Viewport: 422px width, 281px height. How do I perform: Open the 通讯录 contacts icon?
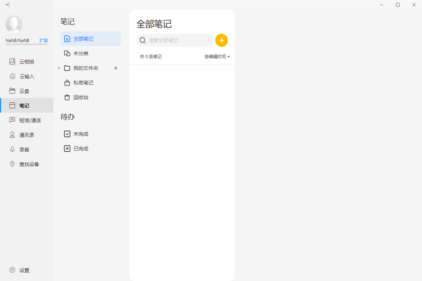click(12, 135)
